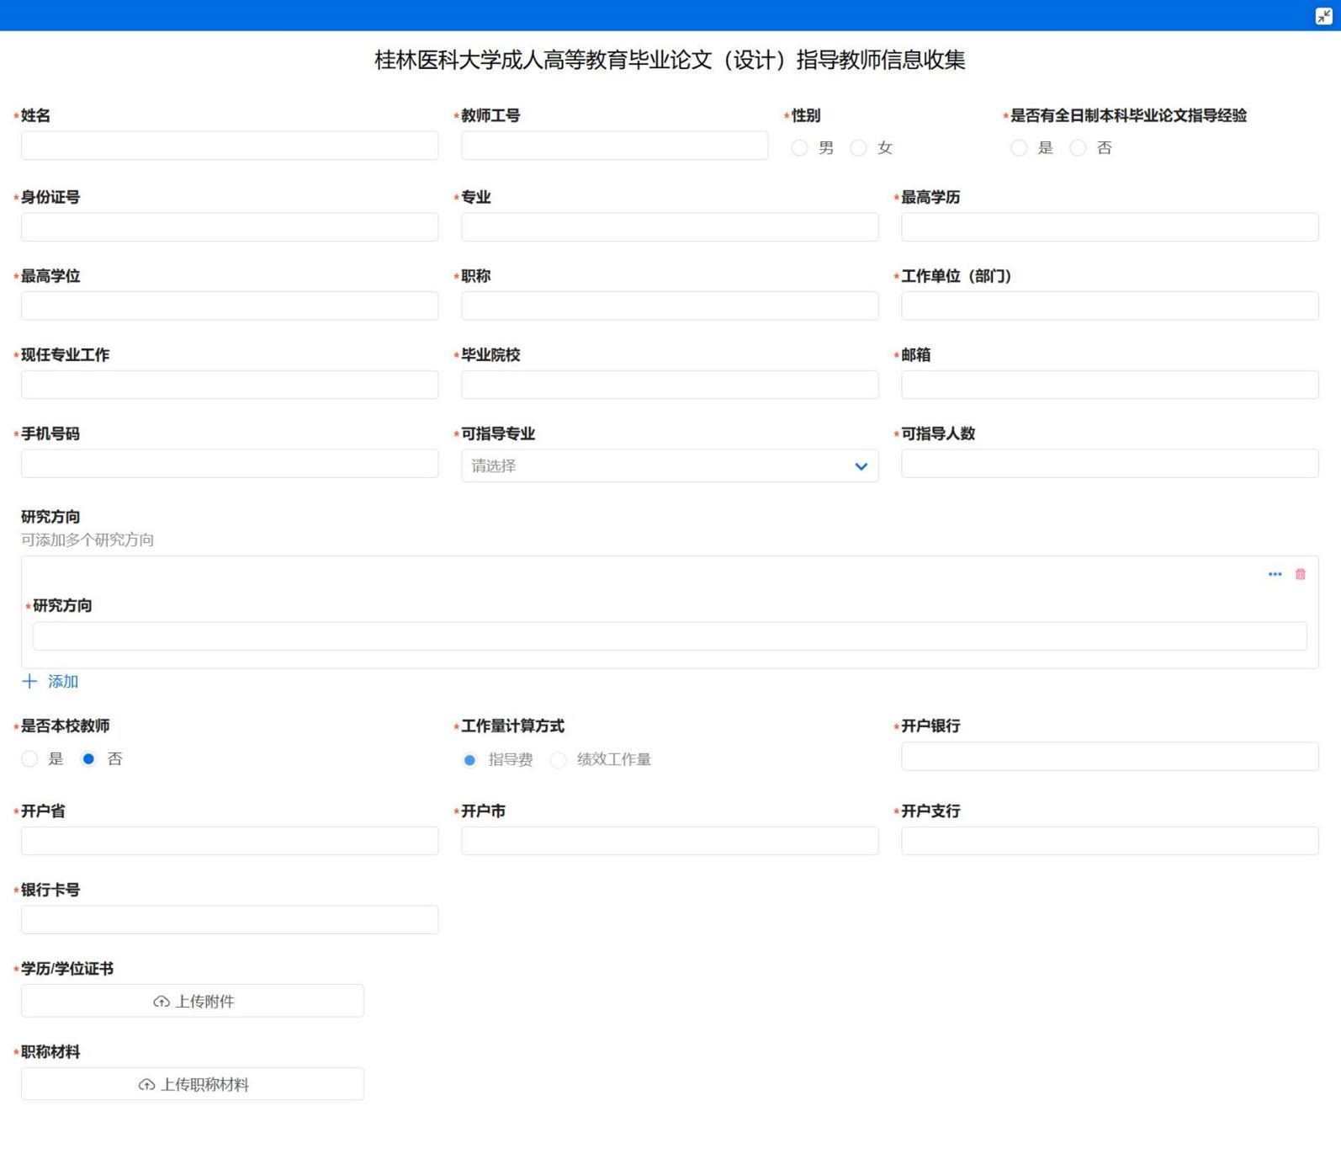Focus the 银行卡号 input field
Screen dimensions: 1341x1170
point(229,919)
